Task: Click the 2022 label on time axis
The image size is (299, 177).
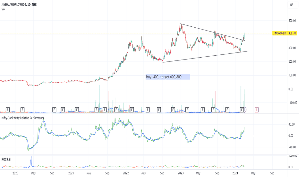Action: [126, 173]
